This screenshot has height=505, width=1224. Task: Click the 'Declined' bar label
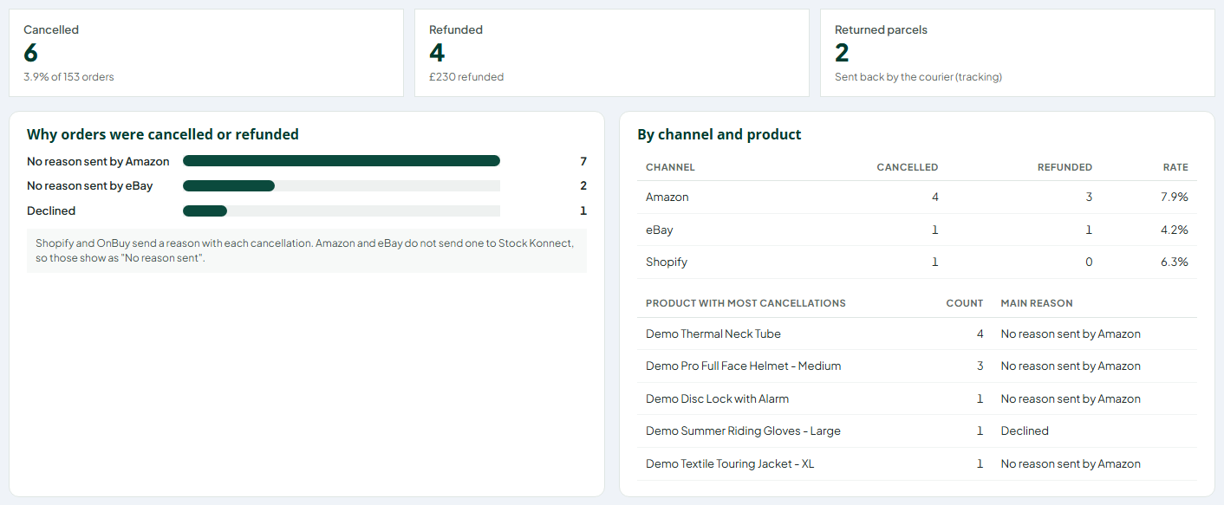coord(51,210)
